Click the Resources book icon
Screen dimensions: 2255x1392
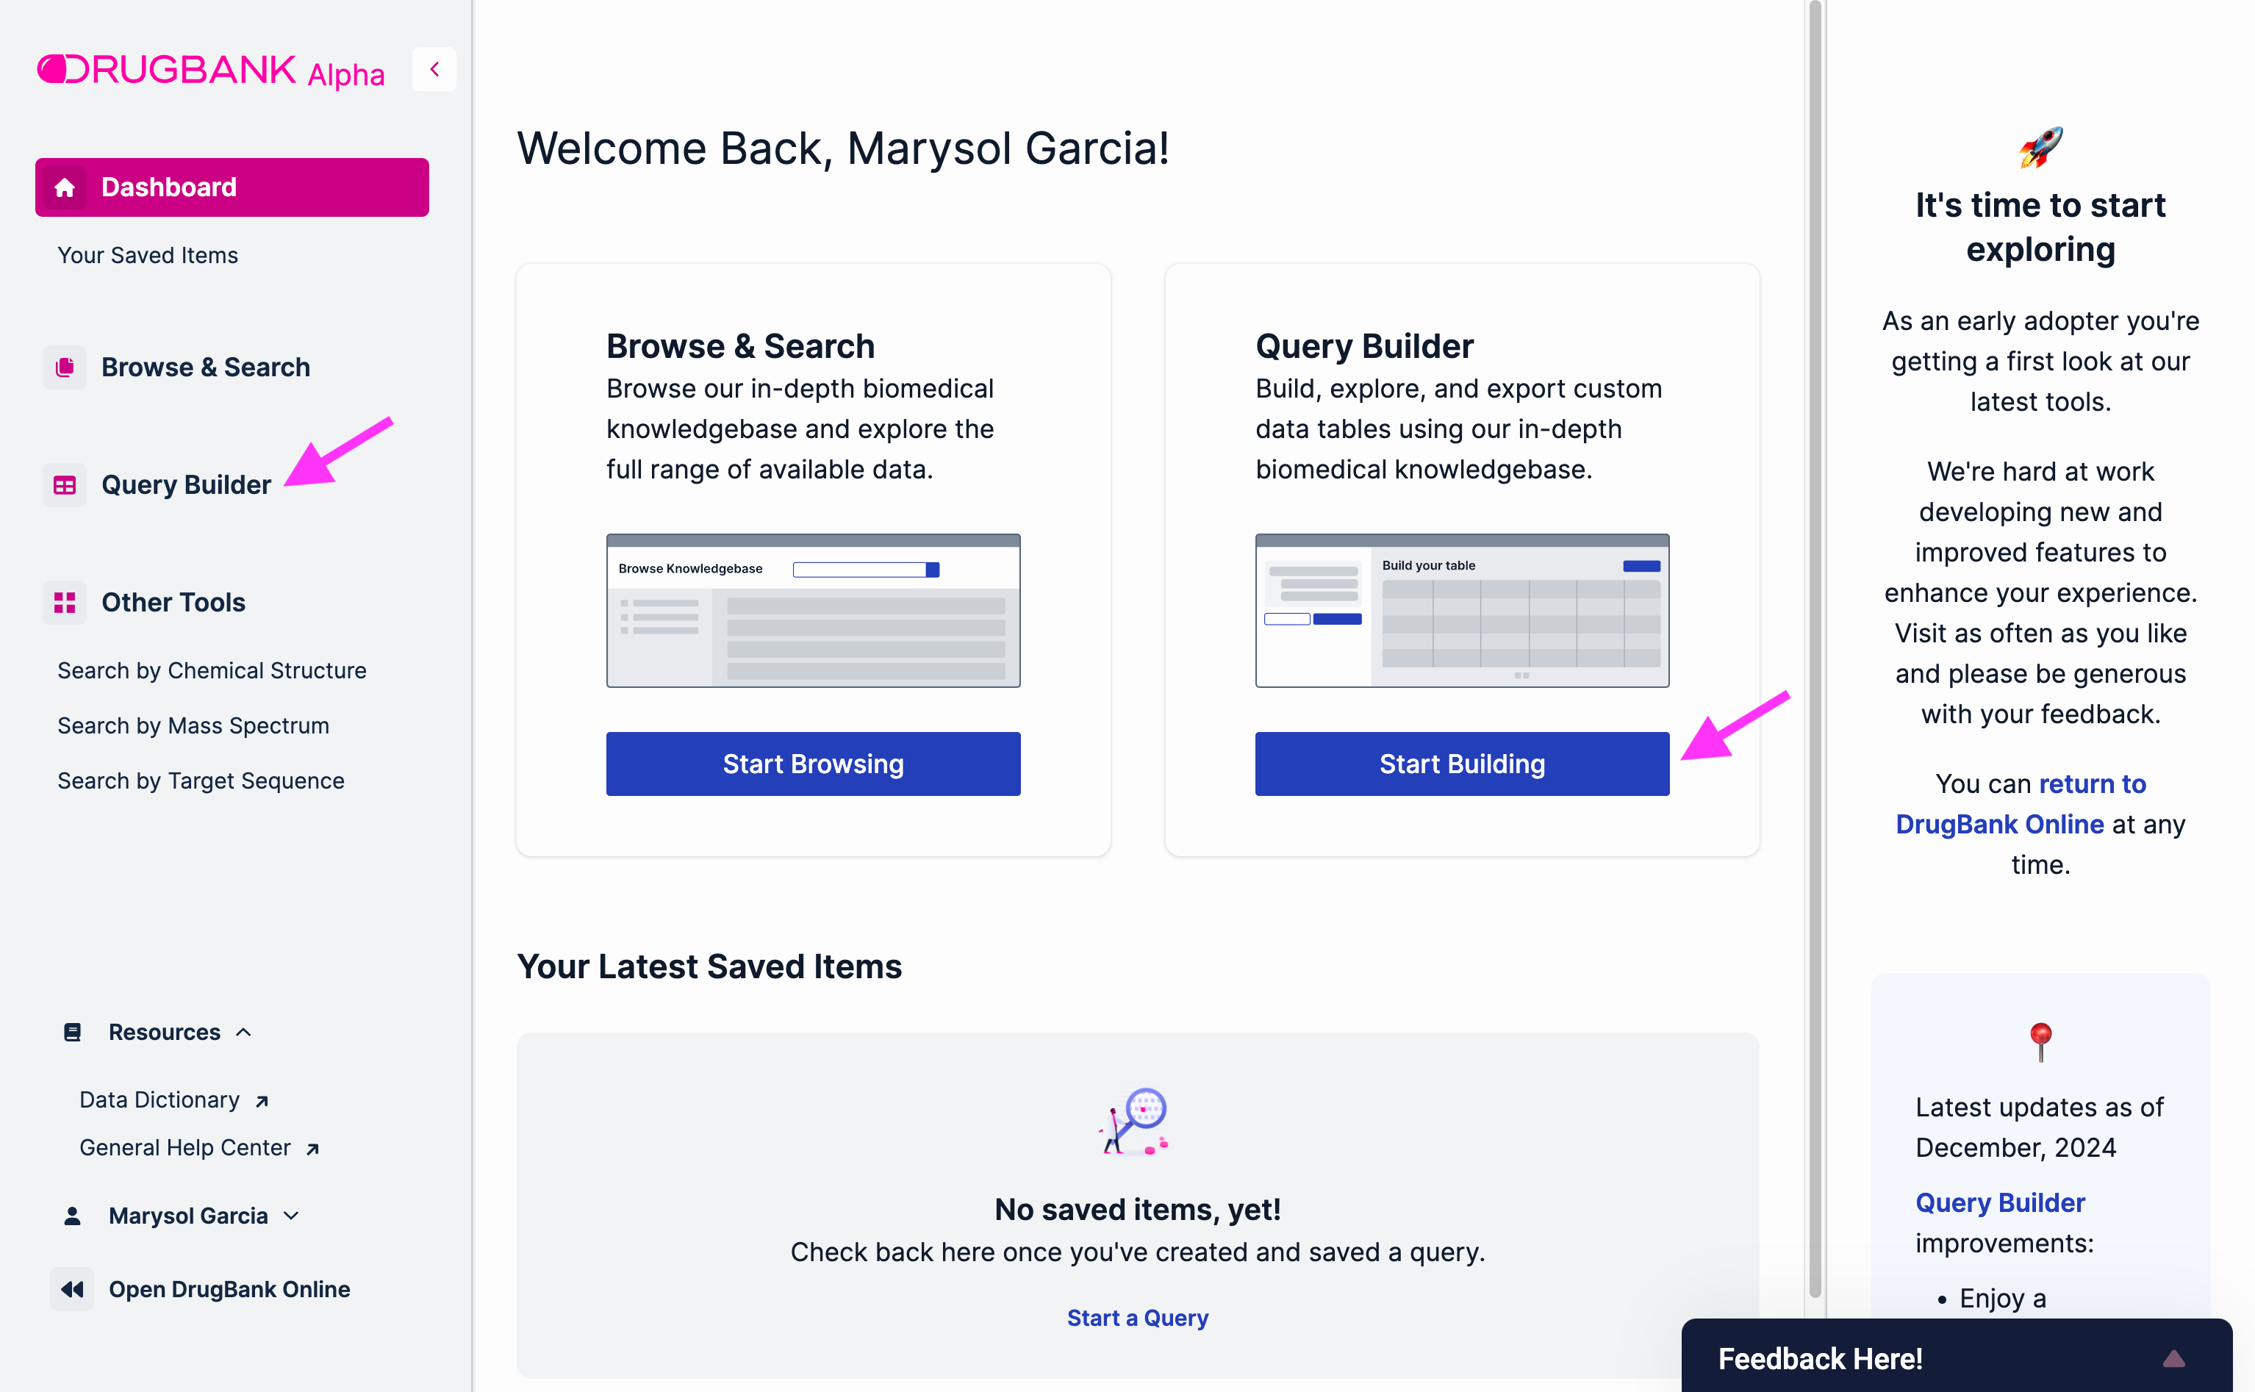click(x=72, y=1032)
